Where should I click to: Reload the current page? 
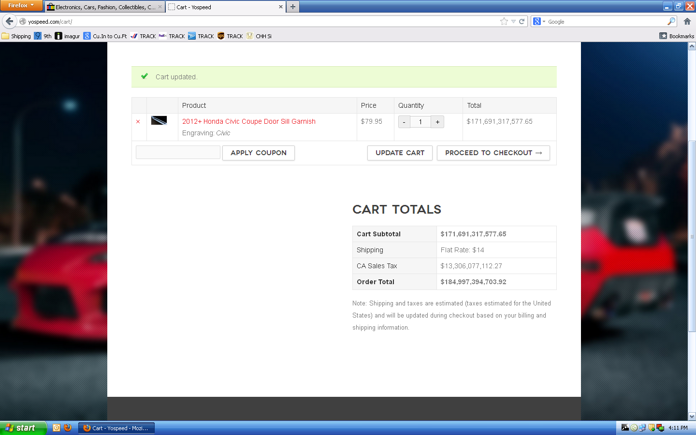522,22
